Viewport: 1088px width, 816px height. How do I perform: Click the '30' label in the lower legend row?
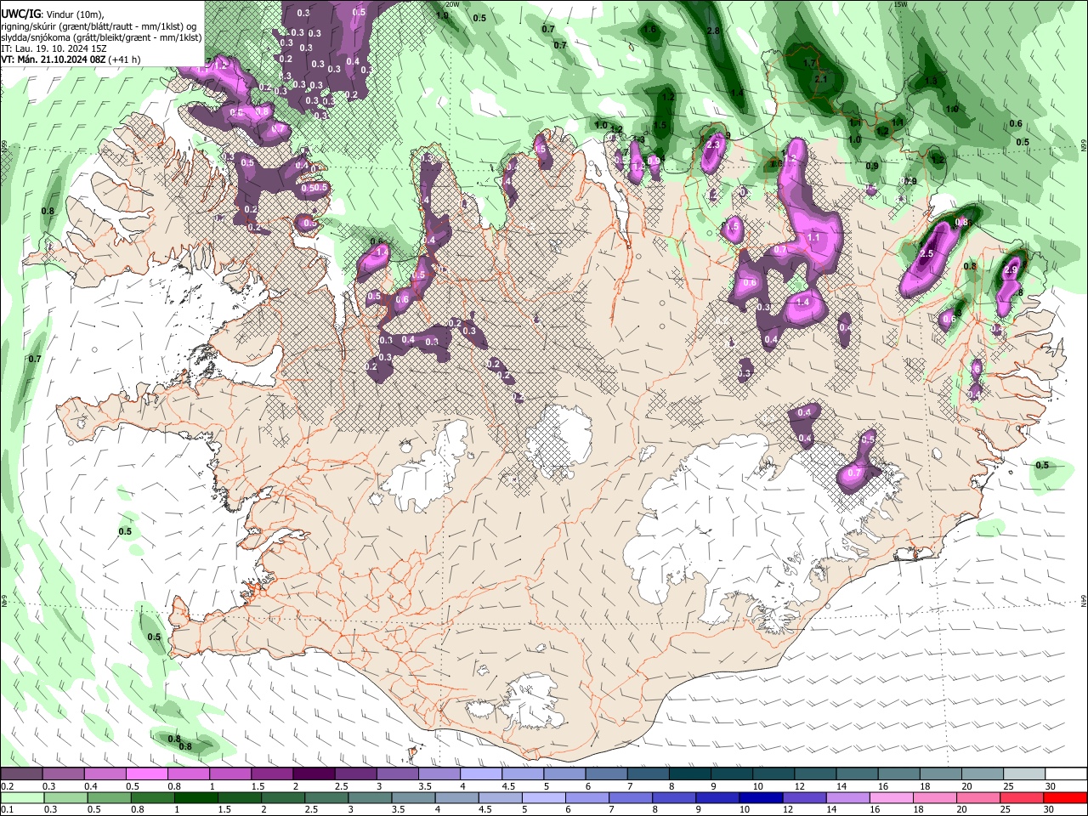click(1050, 809)
